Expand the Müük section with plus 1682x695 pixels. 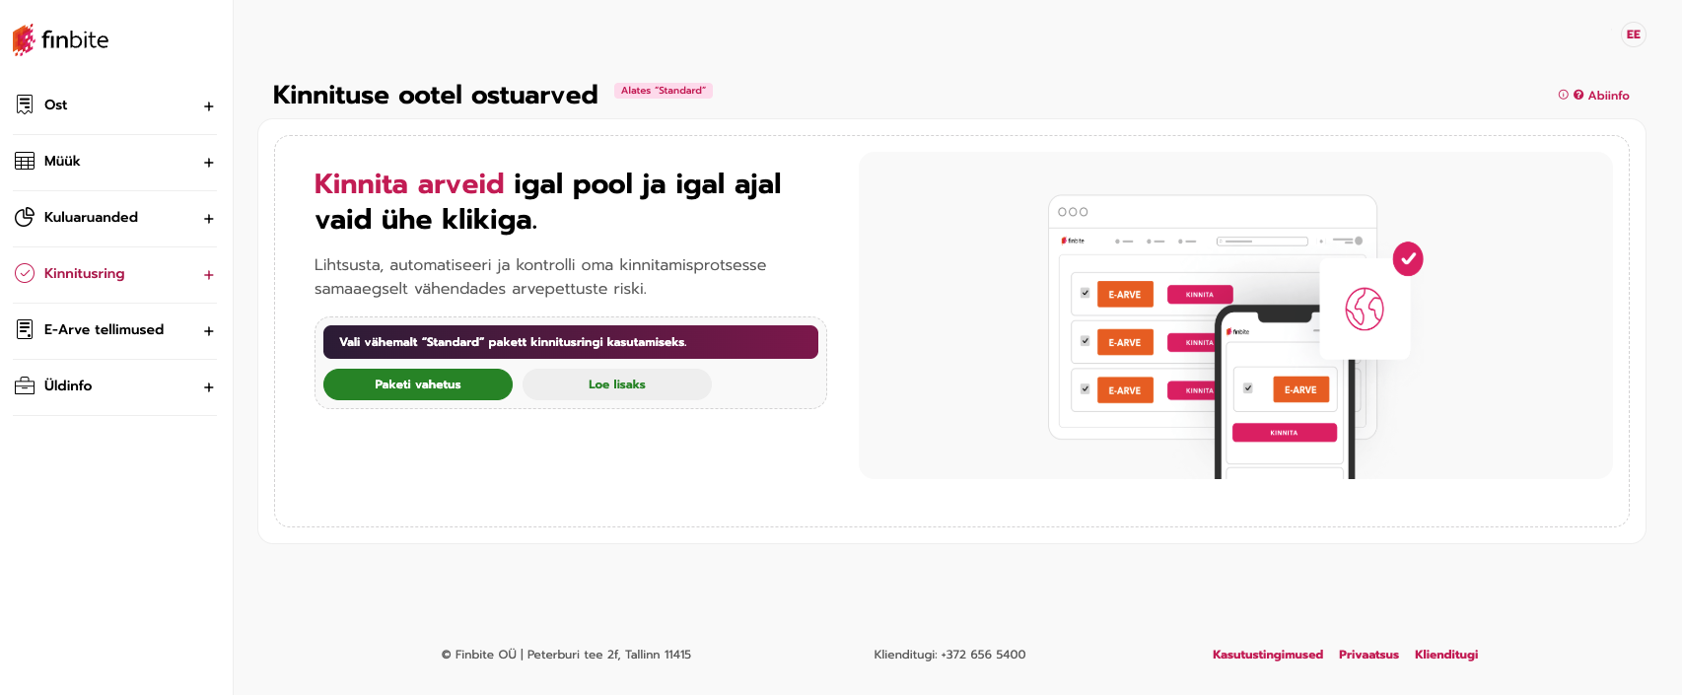pos(208,163)
